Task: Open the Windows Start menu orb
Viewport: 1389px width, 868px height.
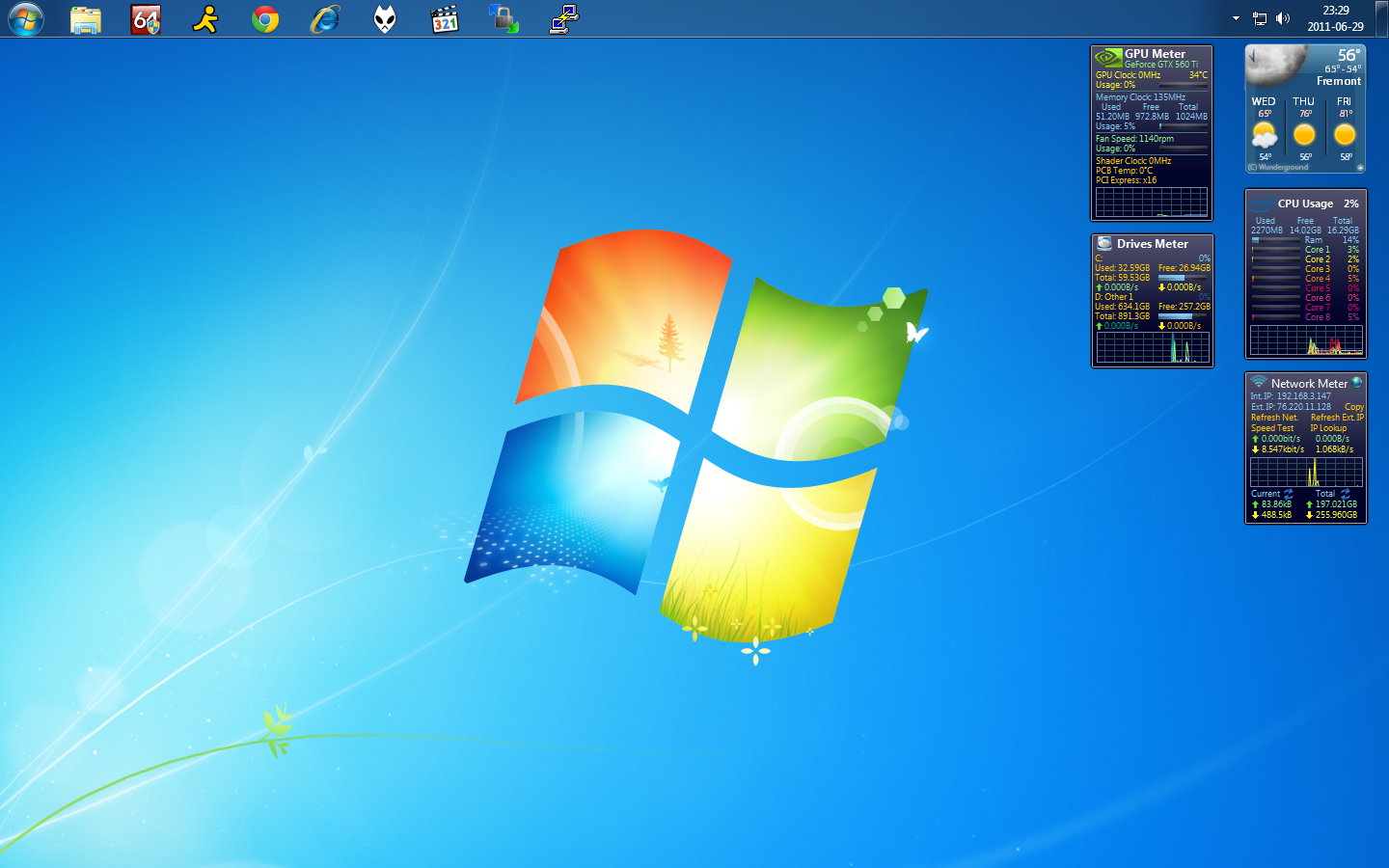Action: (26, 18)
